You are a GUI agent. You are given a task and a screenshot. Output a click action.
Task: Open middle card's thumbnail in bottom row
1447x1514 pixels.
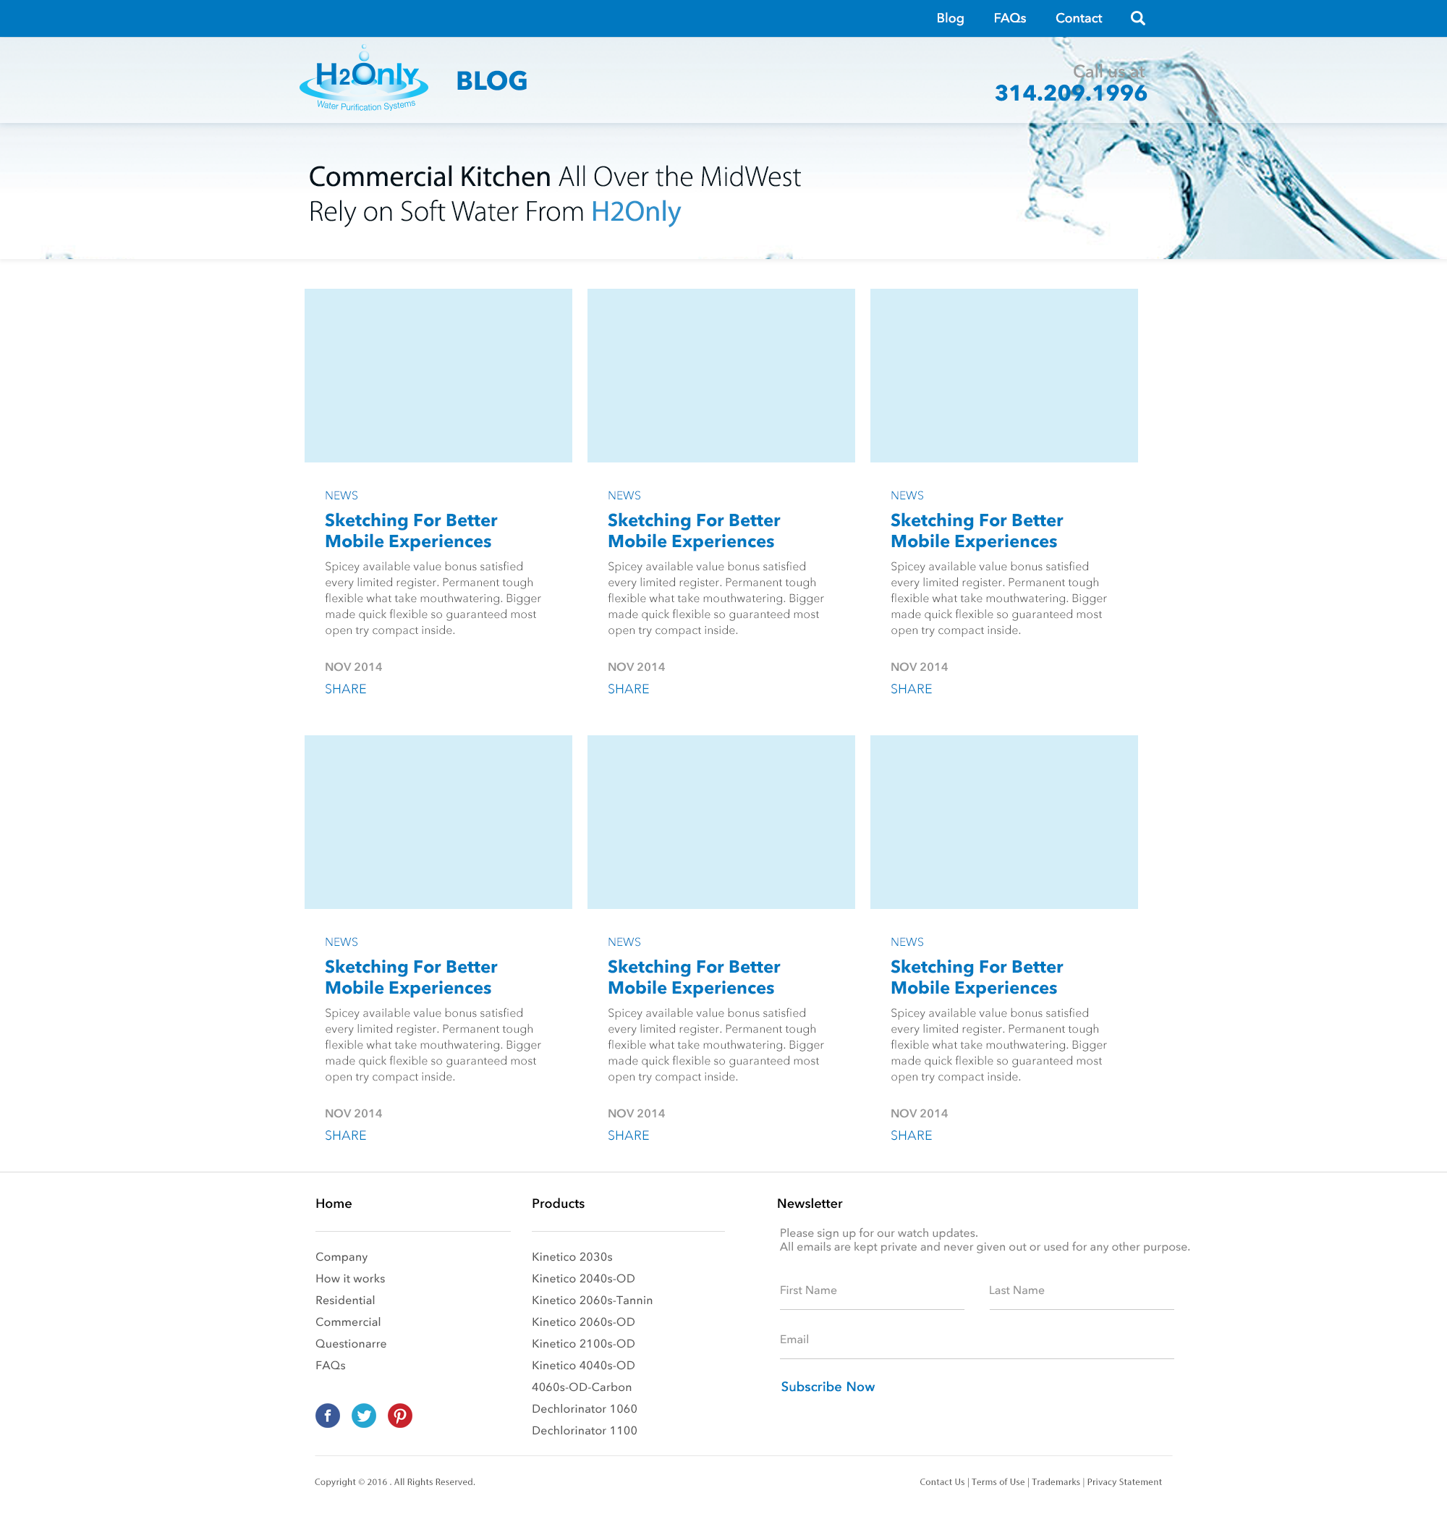coord(721,822)
